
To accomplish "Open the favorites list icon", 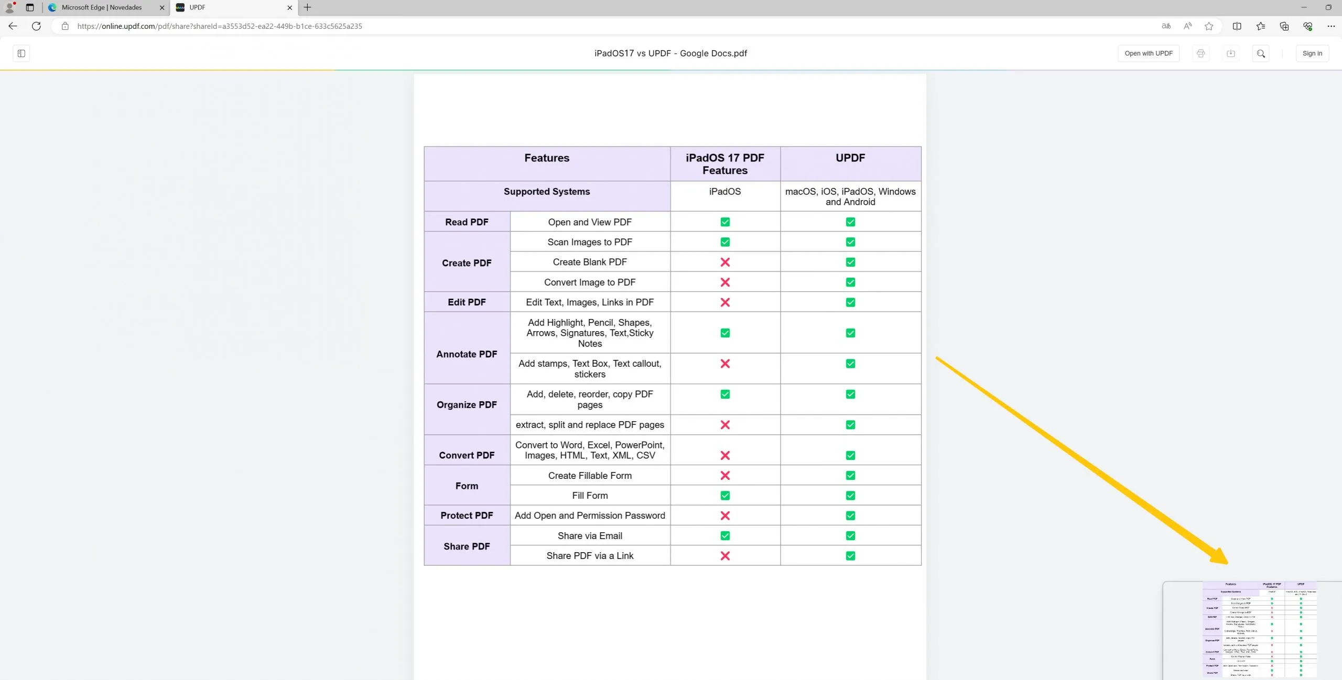I will (x=1261, y=26).
